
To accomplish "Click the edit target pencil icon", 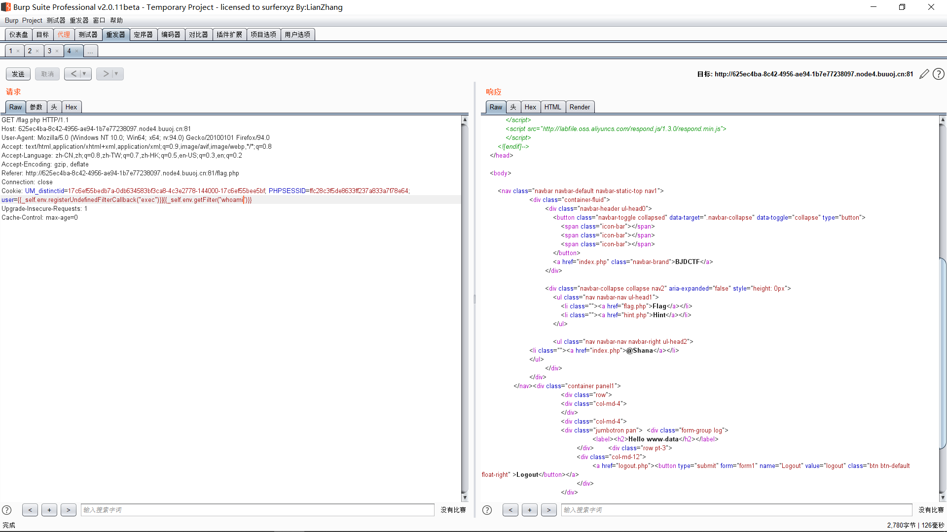I will pos(924,74).
